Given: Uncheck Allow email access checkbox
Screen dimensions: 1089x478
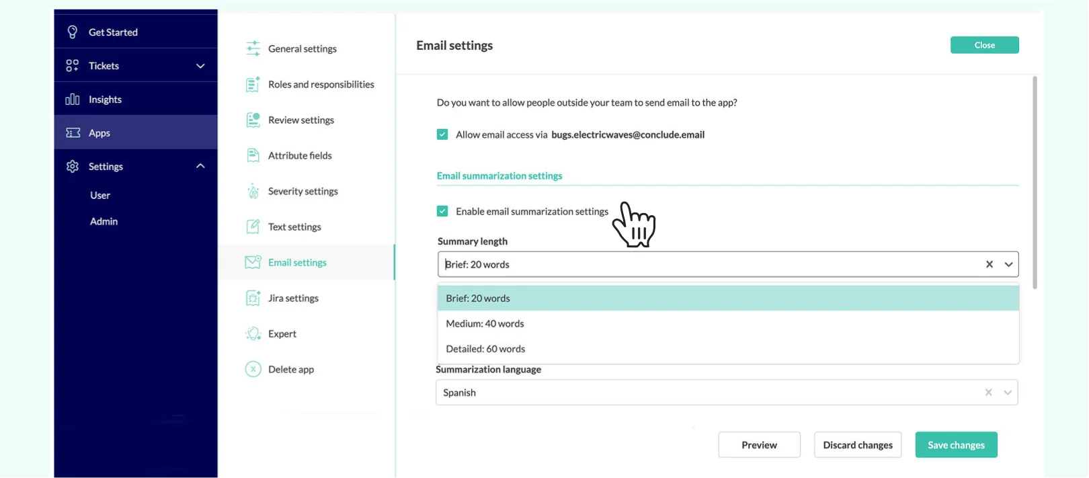Looking at the screenshot, I should click(442, 134).
